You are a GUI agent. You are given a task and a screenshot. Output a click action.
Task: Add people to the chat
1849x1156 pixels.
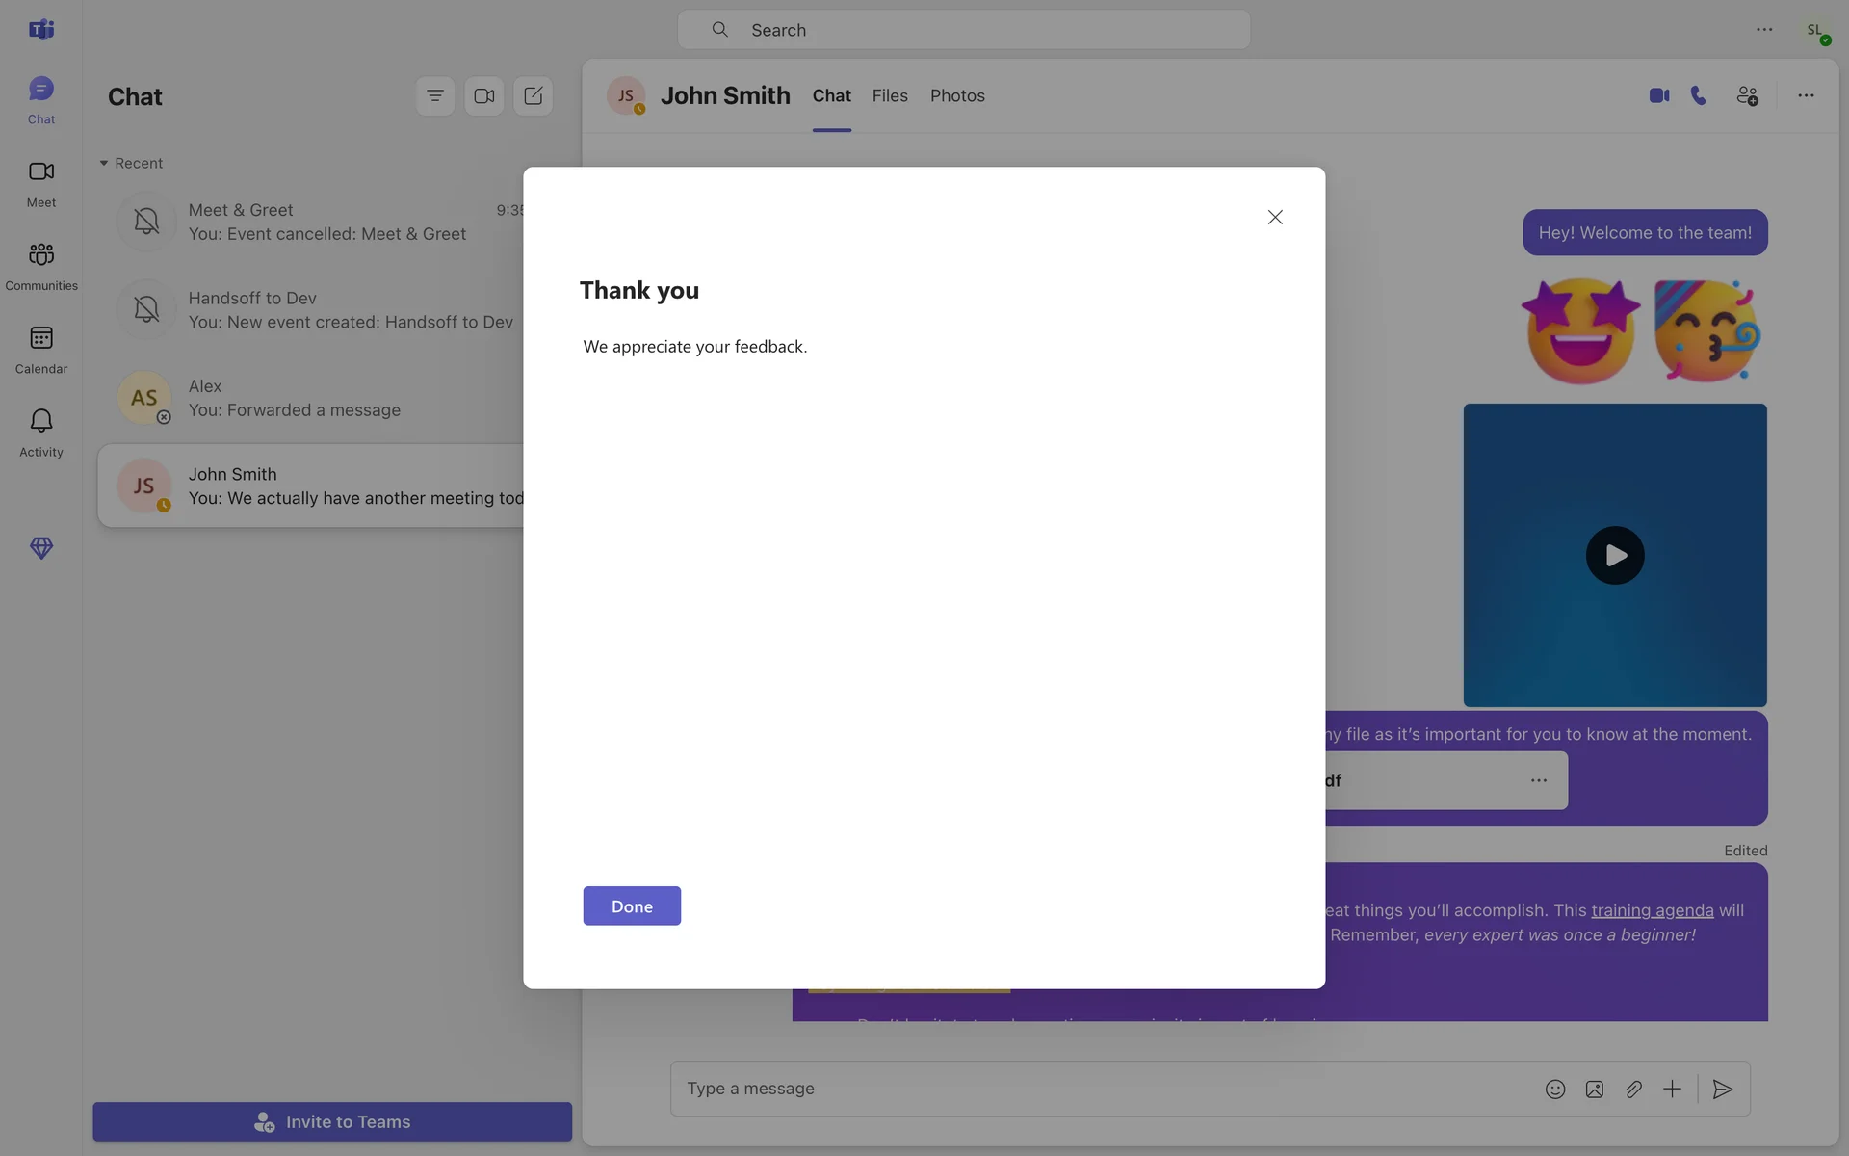[x=1747, y=95]
